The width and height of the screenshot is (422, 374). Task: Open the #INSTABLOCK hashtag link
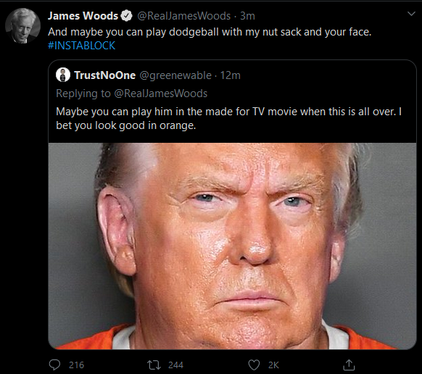[81, 46]
